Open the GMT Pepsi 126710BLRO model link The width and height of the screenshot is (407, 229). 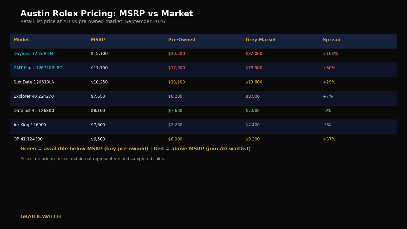pos(38,68)
